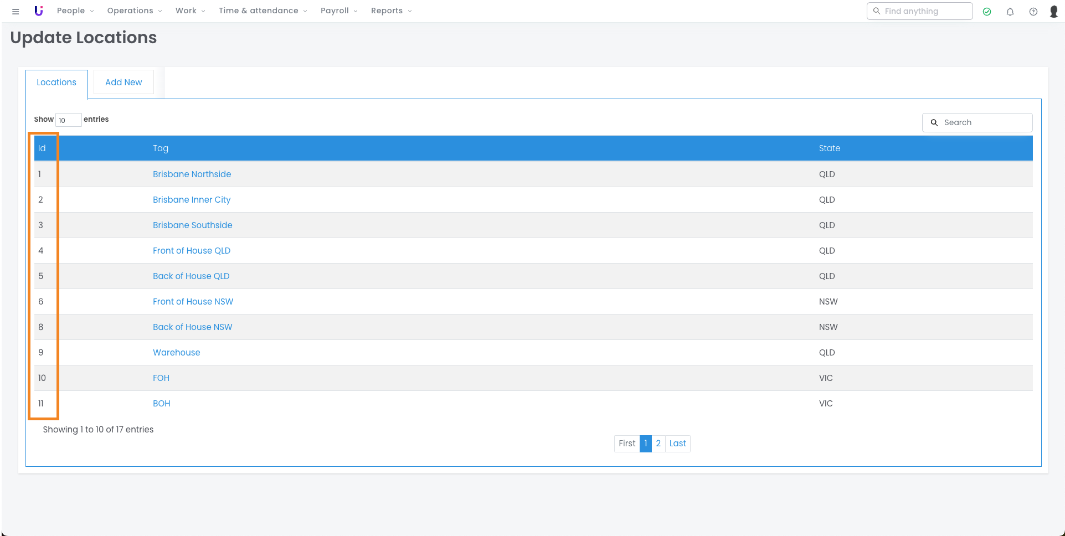This screenshot has width=1065, height=536.
Task: Expand the People menu
Action: point(75,11)
